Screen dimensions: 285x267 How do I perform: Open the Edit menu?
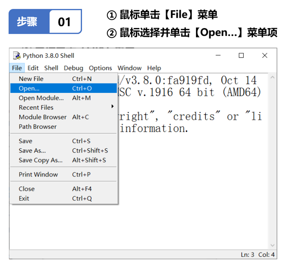[x=33, y=68]
